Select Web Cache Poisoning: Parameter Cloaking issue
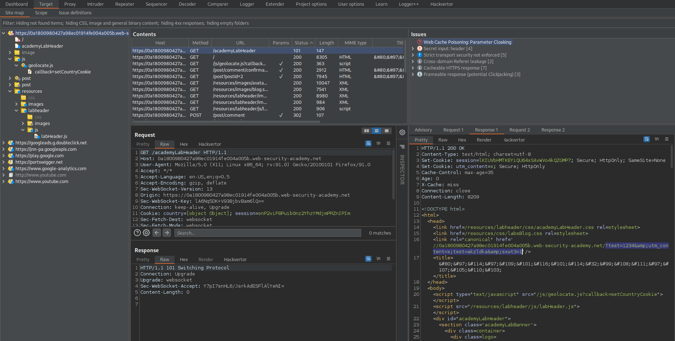This screenshot has height=341, width=675. (467, 42)
